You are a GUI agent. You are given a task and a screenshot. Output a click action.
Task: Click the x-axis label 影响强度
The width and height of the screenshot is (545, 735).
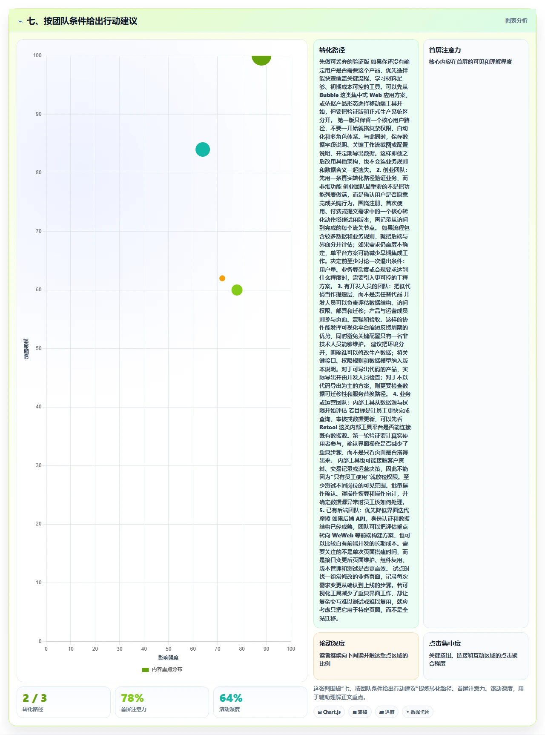coord(168,658)
